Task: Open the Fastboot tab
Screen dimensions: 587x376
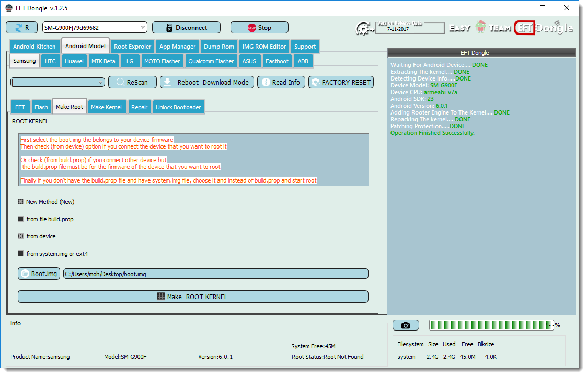Action: point(277,61)
